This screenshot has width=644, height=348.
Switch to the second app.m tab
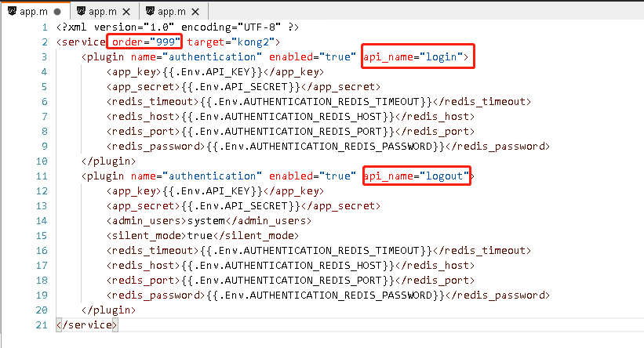[103, 12]
